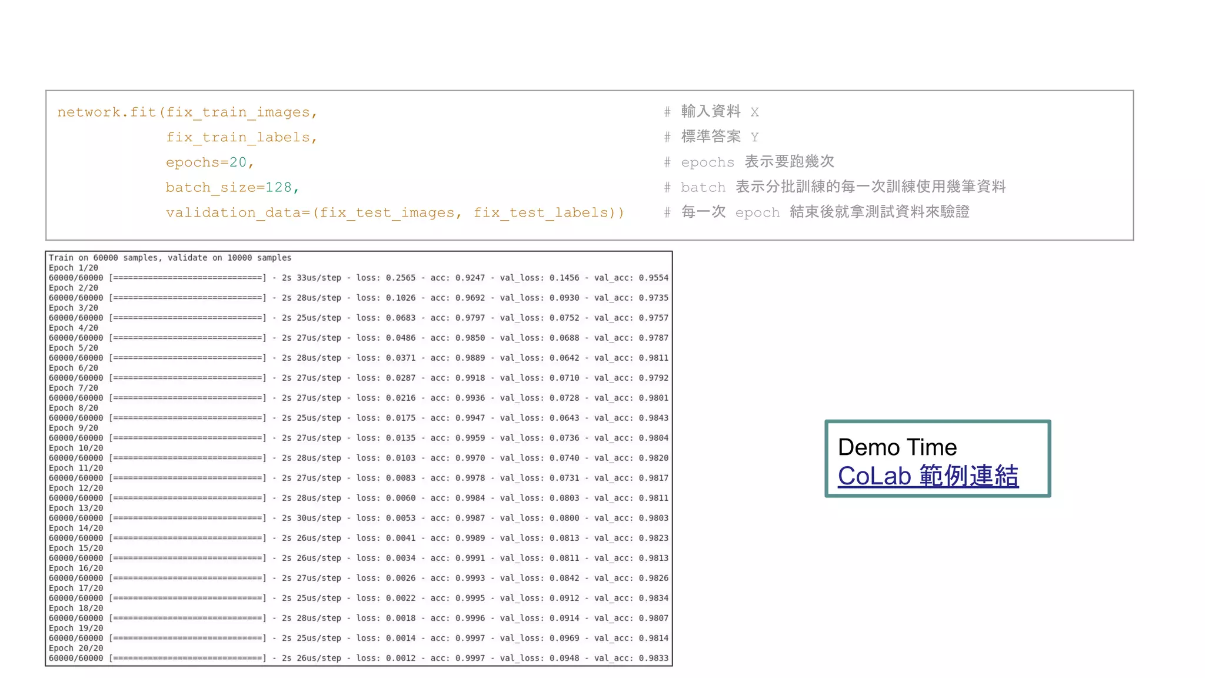Click 'Epoch 4/20' label
Screen dimensions: 1205x678
(74, 328)
